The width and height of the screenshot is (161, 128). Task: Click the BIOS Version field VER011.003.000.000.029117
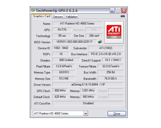pyautogui.click(x=74, y=42)
